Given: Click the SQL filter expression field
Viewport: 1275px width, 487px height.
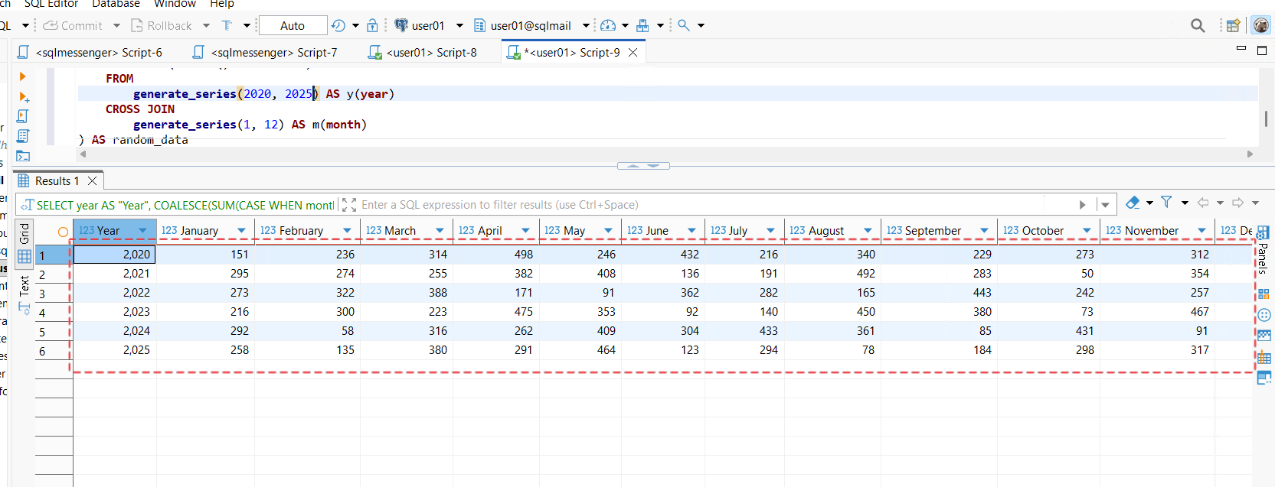Looking at the screenshot, I should tap(701, 205).
